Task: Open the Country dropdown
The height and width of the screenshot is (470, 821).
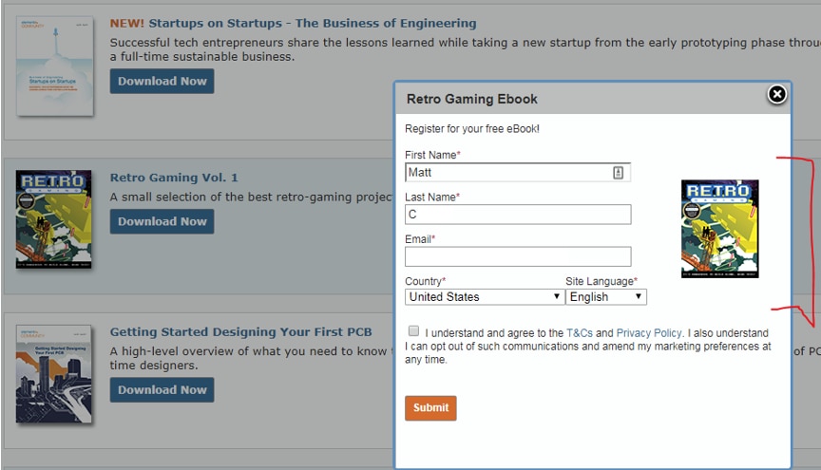Action: point(485,296)
